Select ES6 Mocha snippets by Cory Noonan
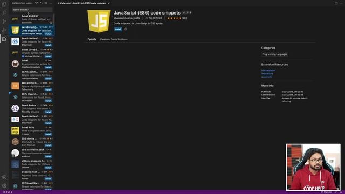This screenshot has height=194, width=345. click(31, 142)
